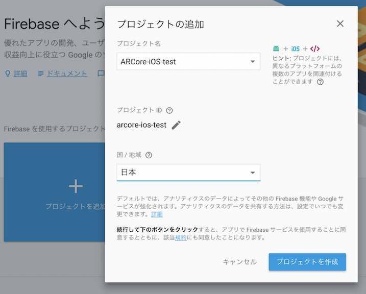This screenshot has height=294, width=366.
Task: Click the ARCore-iOS-test project name field
Action: (188, 61)
